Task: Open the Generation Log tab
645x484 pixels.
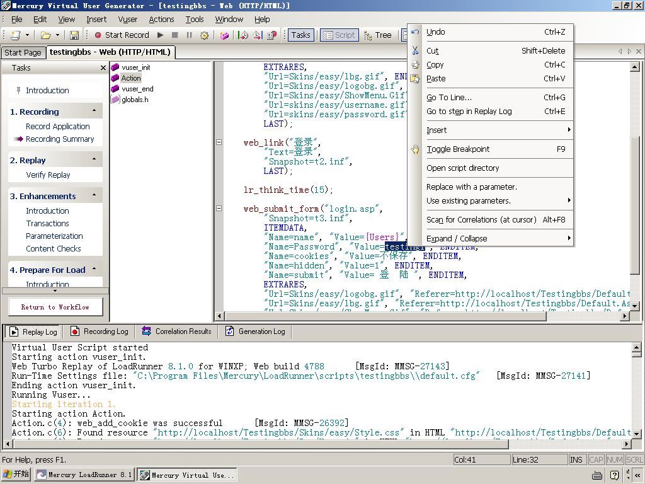Action: [x=255, y=331]
